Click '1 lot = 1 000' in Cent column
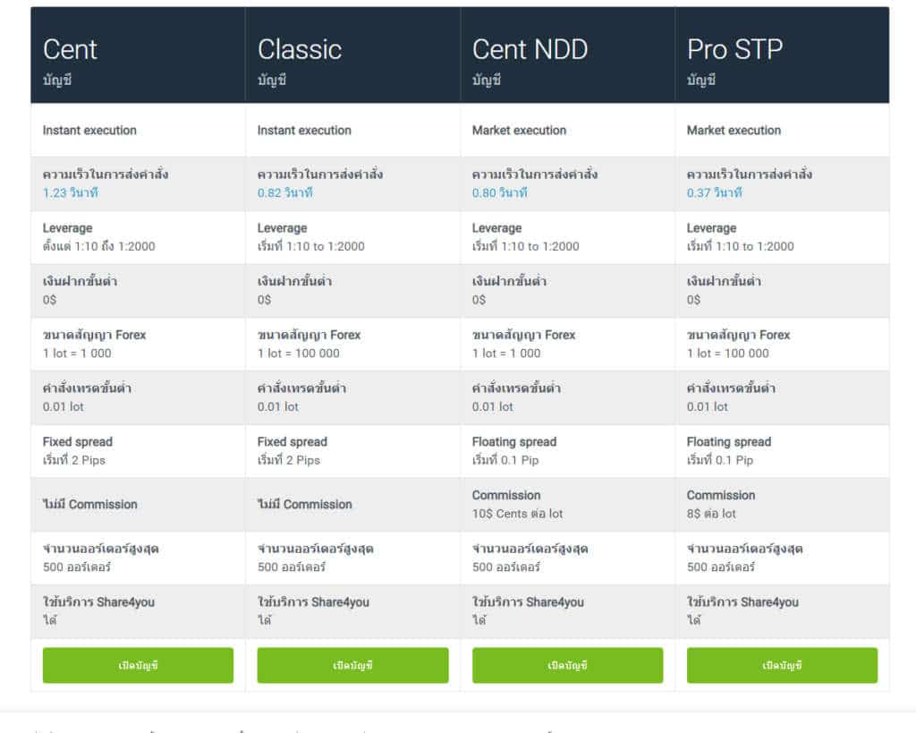This screenshot has width=916, height=733. [x=77, y=353]
